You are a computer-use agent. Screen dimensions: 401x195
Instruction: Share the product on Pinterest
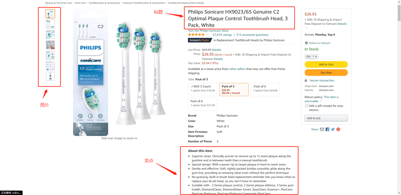338,130
